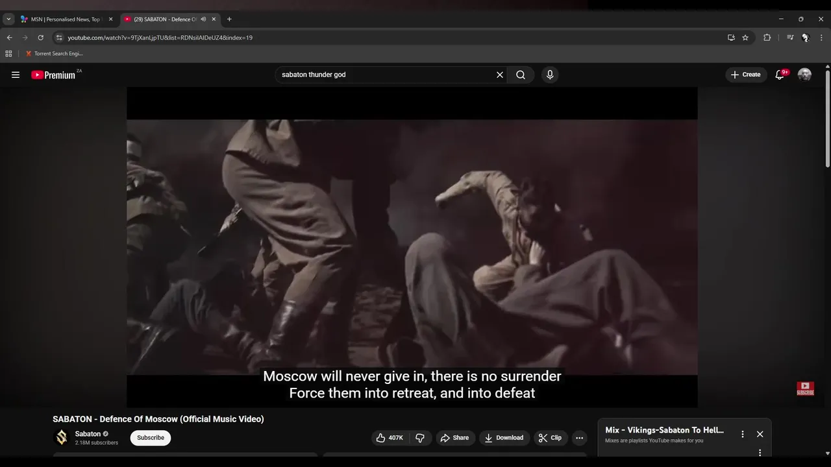Open the Torrent Search Engine bookmark

[54, 54]
